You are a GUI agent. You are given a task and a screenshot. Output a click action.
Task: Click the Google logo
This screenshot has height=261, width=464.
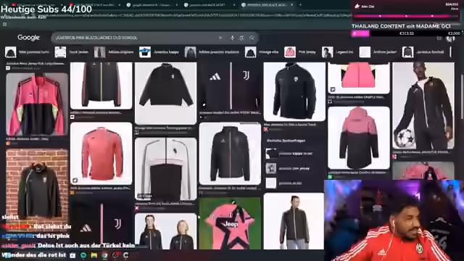pos(28,38)
